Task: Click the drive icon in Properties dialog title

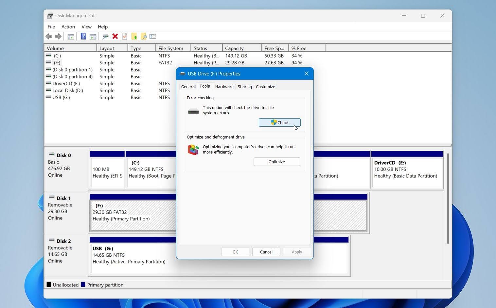Action: tap(183, 74)
